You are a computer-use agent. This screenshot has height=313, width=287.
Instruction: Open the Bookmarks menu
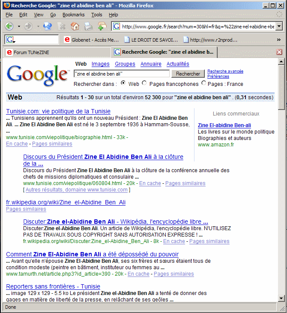pos(74,15)
